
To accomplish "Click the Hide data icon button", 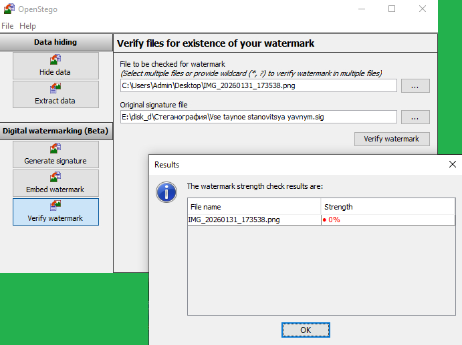I will coord(55,65).
